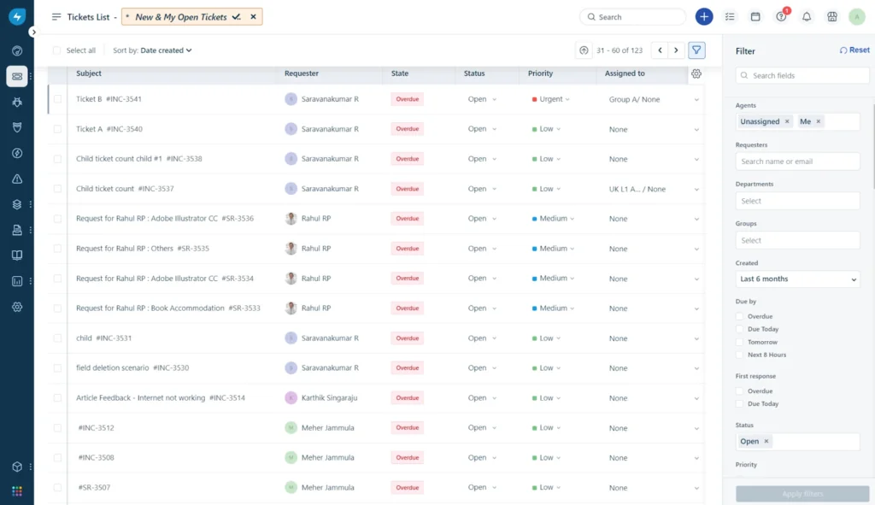Sort by the Subject column header
875x505 pixels.
pos(89,73)
